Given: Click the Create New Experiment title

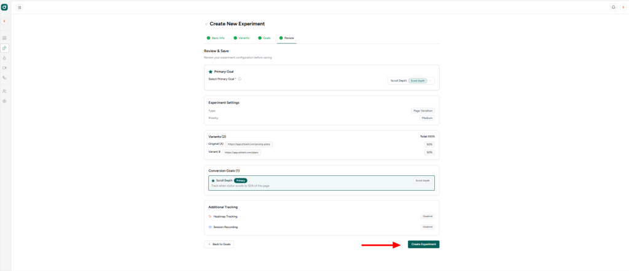Looking at the screenshot, I should point(237,24).
